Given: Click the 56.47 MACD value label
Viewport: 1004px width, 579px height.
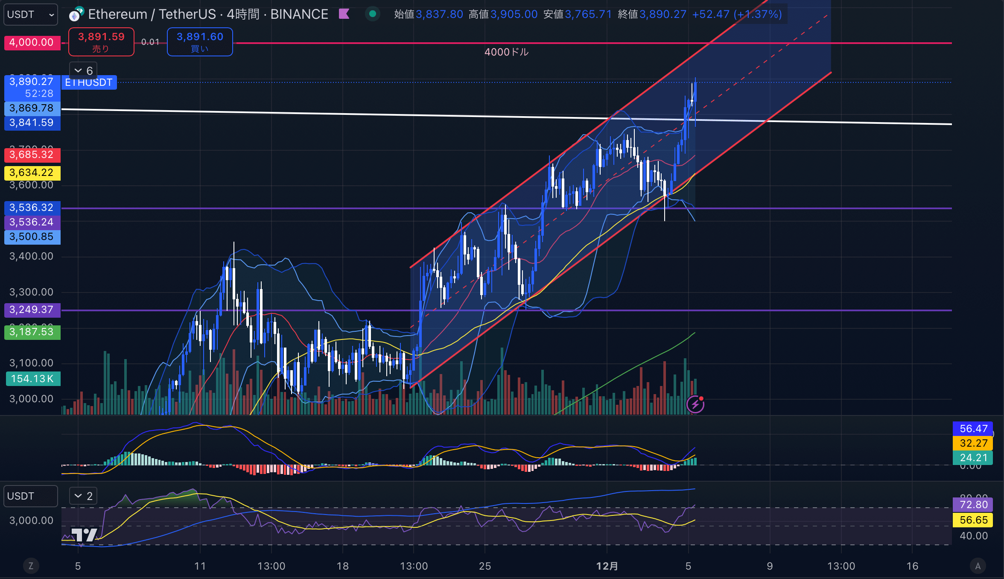Looking at the screenshot, I should click(x=973, y=429).
